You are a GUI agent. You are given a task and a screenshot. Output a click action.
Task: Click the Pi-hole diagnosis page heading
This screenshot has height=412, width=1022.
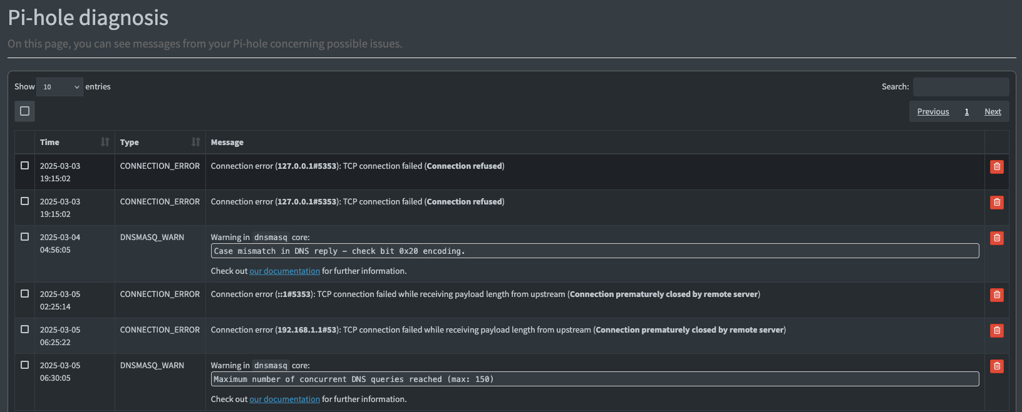(88, 18)
